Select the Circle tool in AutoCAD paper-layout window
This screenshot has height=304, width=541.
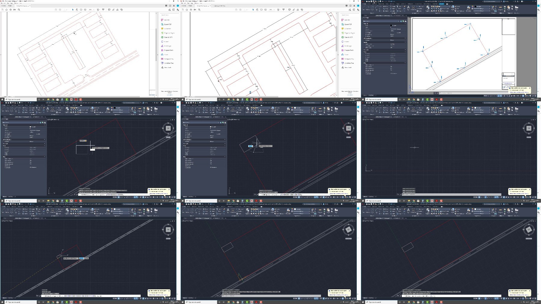(x=373, y=8)
